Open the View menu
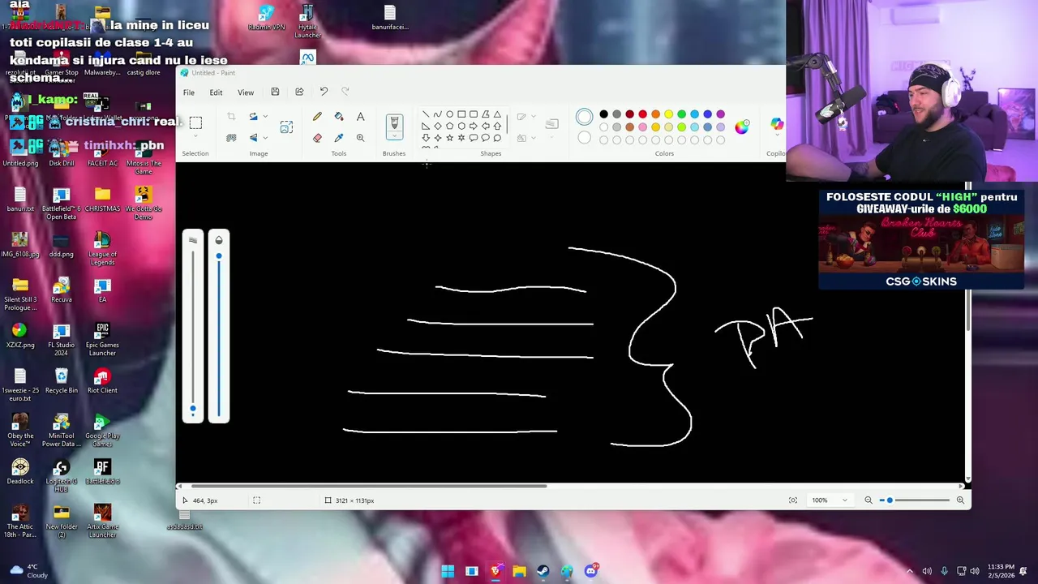Screen dimensions: 1038x584 245,92
